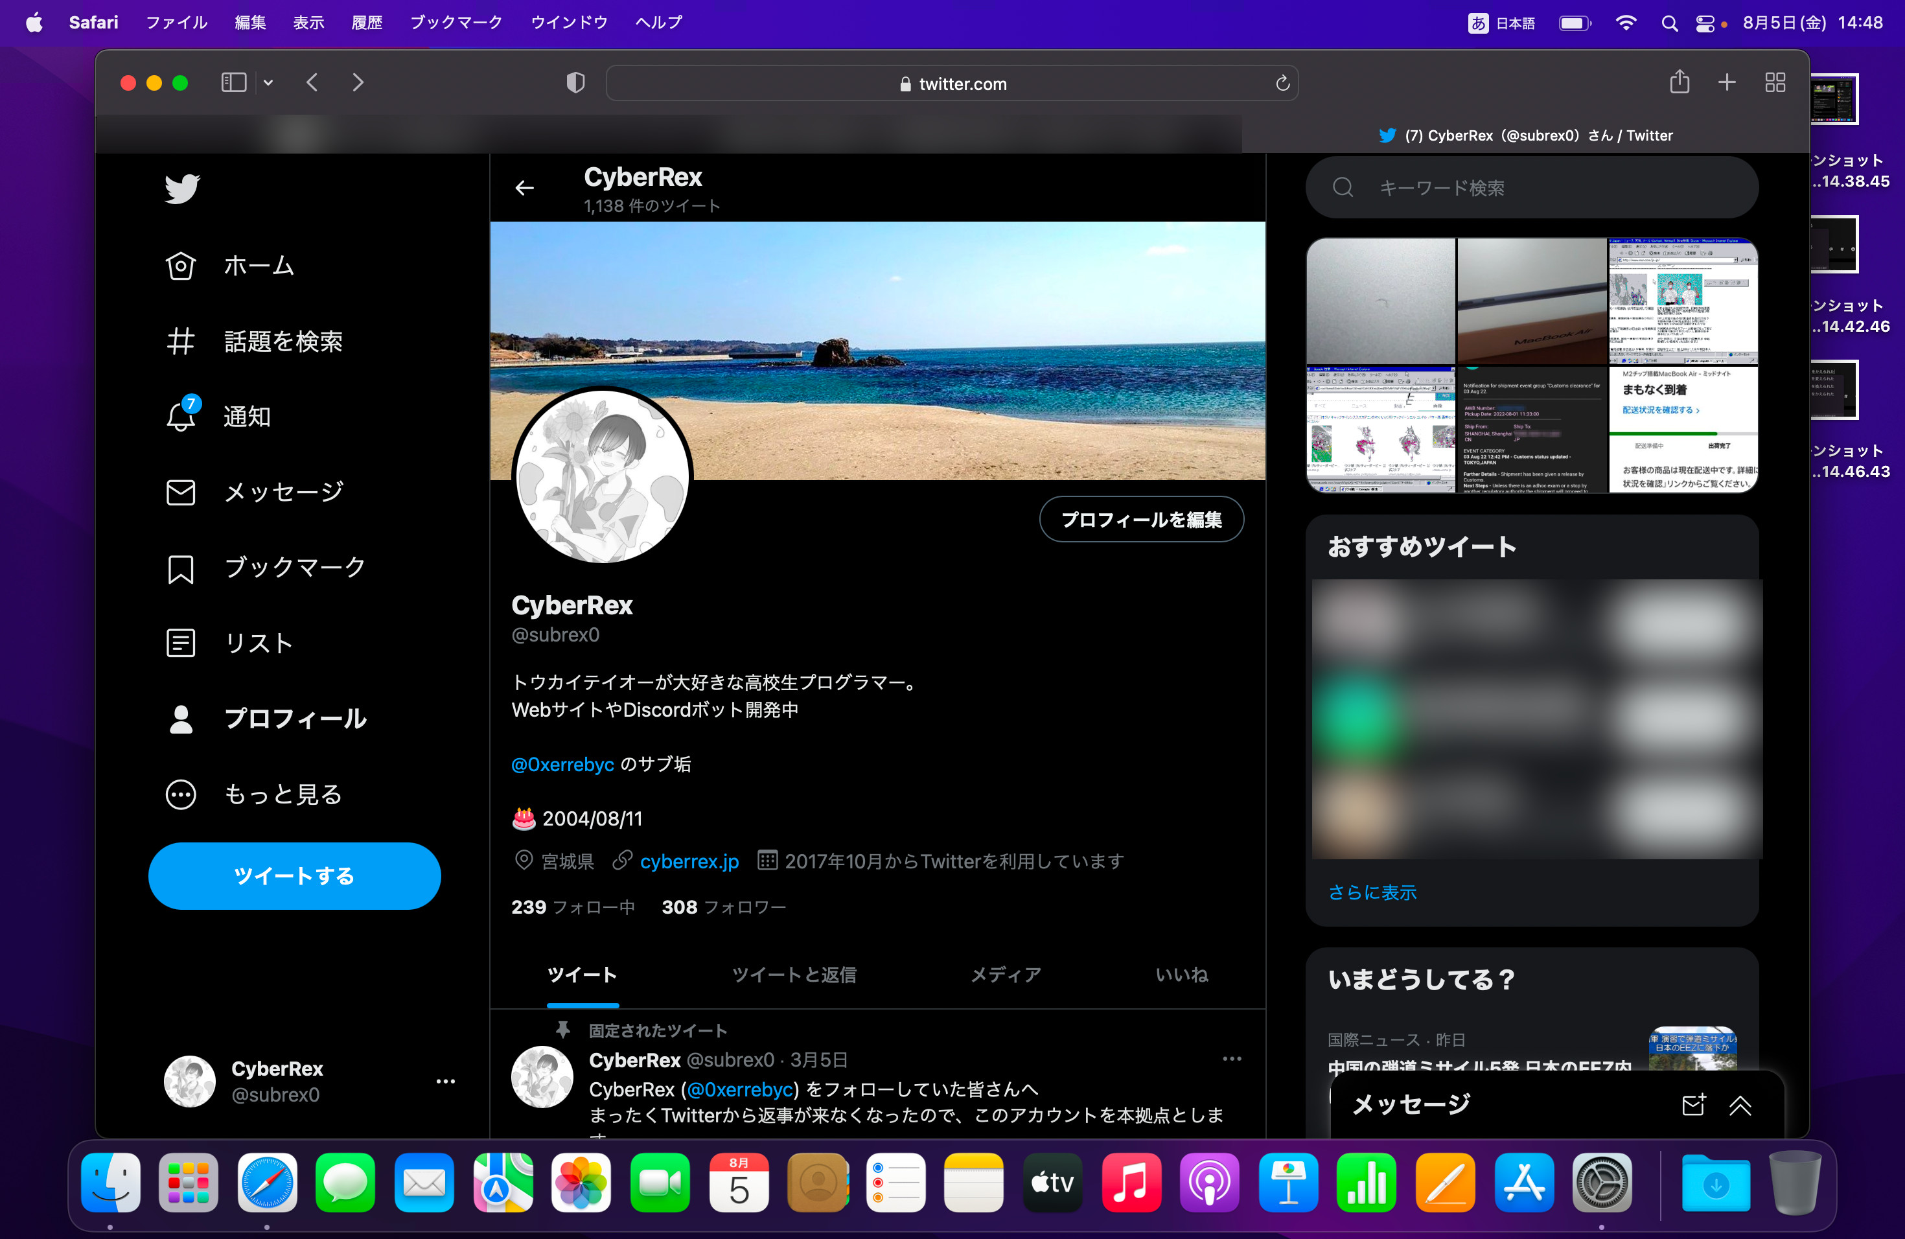Open notifications via the bell icon
The image size is (1905, 1239).
(181, 416)
